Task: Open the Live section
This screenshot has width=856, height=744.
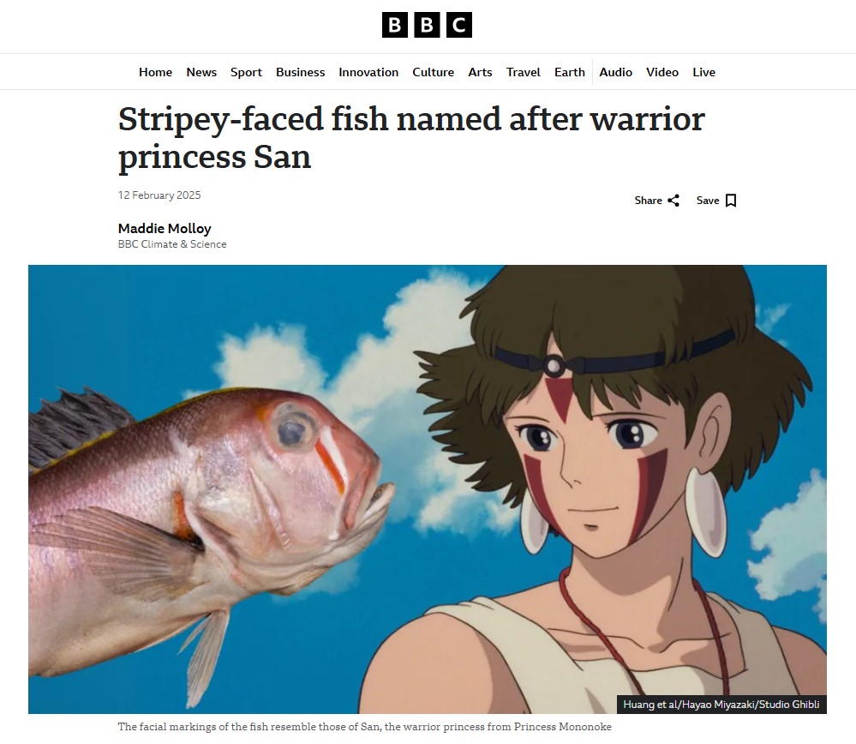Action: click(x=703, y=72)
